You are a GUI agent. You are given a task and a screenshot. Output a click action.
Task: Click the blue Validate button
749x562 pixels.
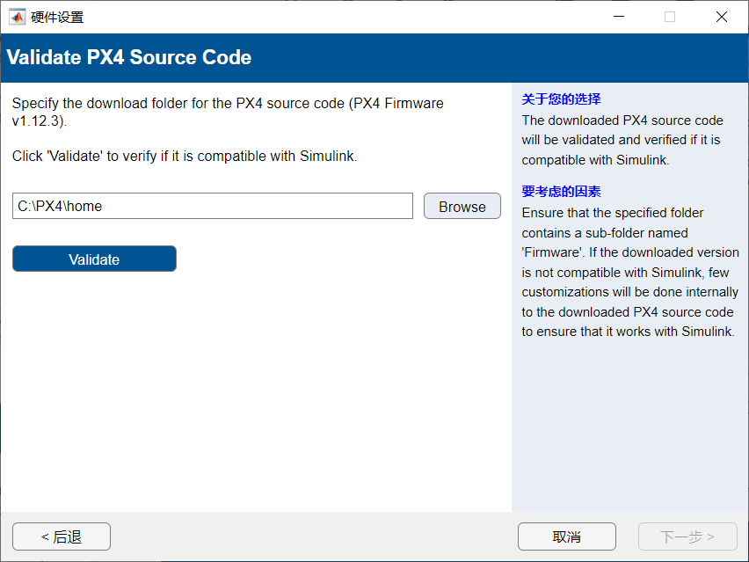click(94, 259)
